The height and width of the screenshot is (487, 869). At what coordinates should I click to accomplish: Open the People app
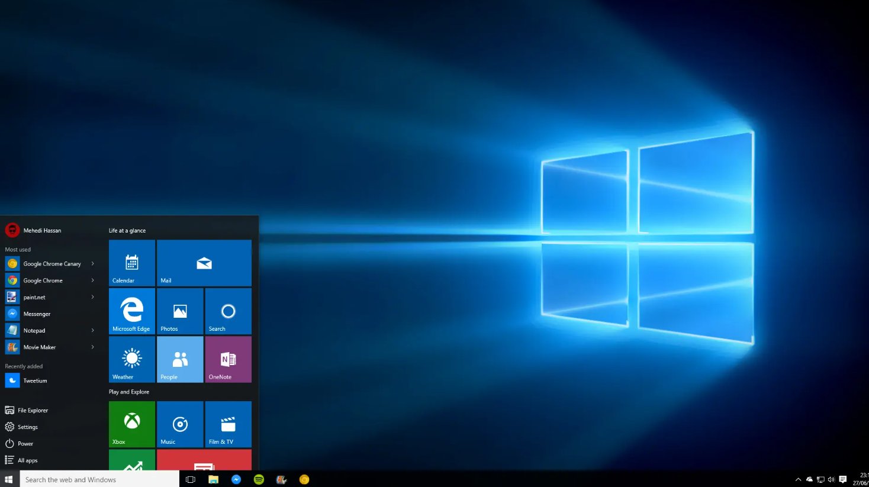pos(179,359)
